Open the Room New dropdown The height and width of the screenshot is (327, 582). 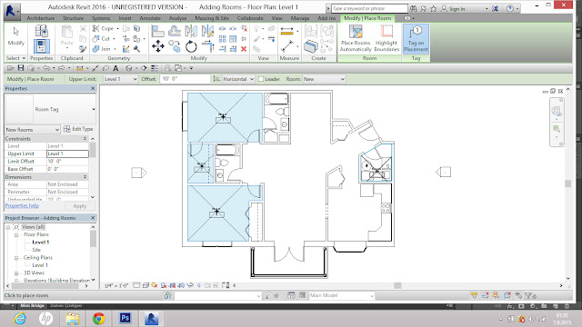tap(324, 79)
